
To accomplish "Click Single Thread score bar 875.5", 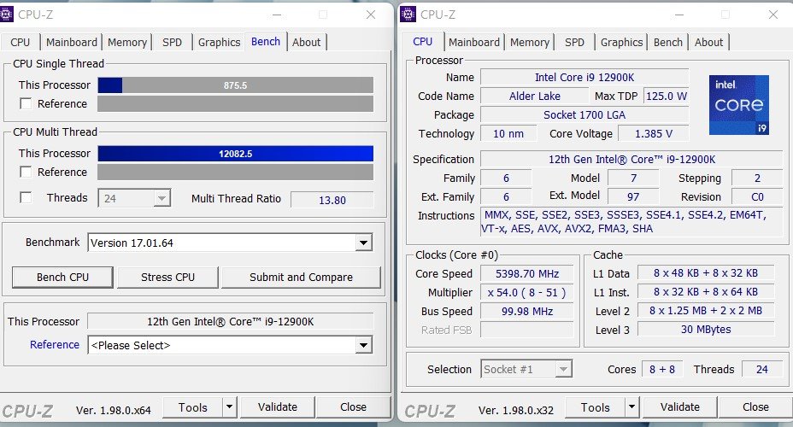I will point(236,85).
